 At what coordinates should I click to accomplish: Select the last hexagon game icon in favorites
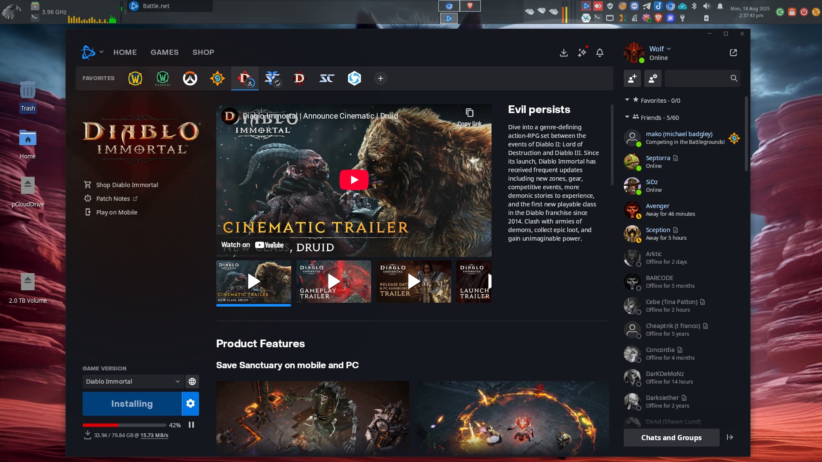354,78
